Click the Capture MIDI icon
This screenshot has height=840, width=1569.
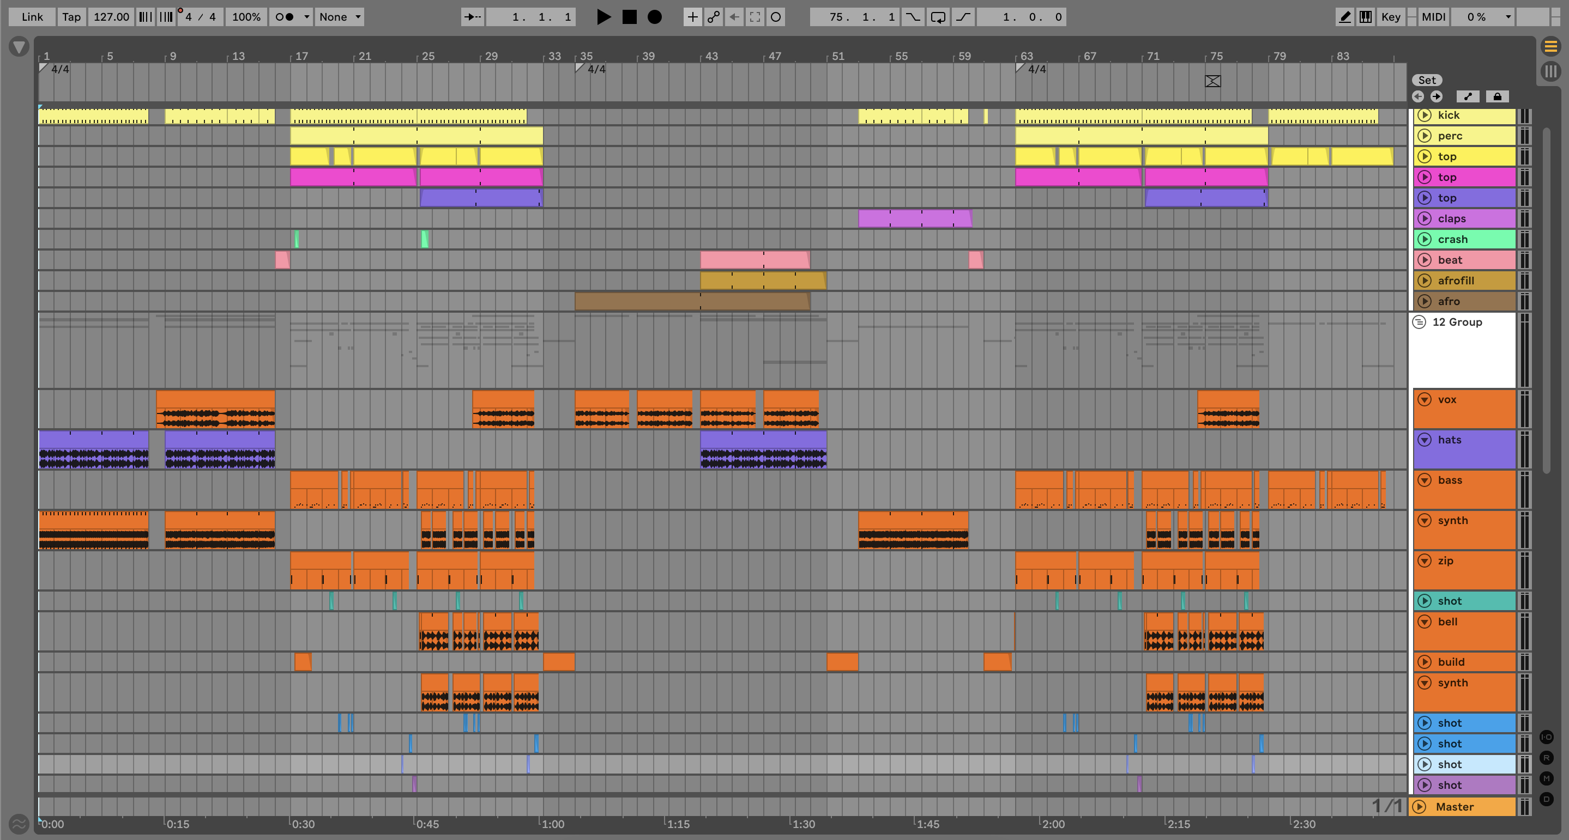tap(755, 17)
